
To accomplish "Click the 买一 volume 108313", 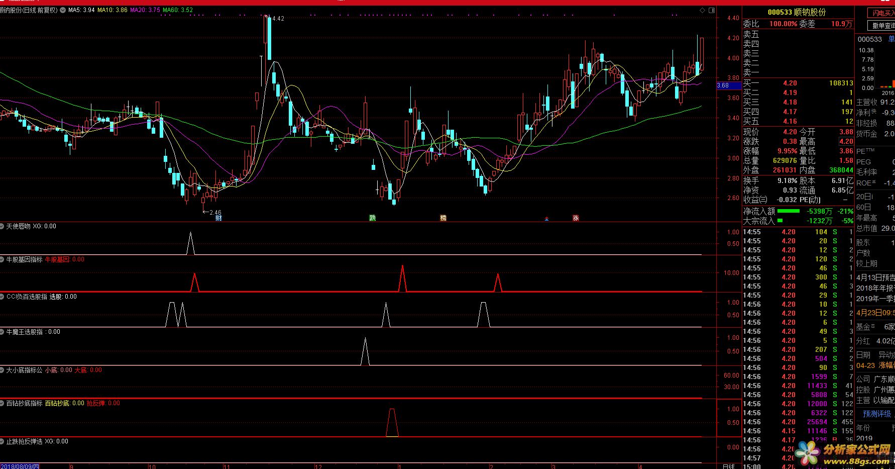I will (841, 83).
